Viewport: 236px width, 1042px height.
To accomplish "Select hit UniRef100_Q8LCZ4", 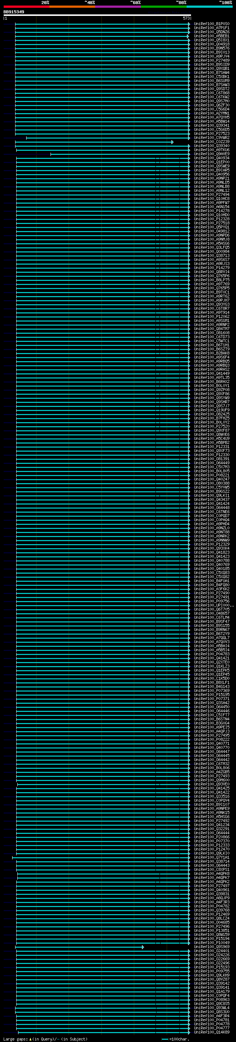I will pos(211,918).
